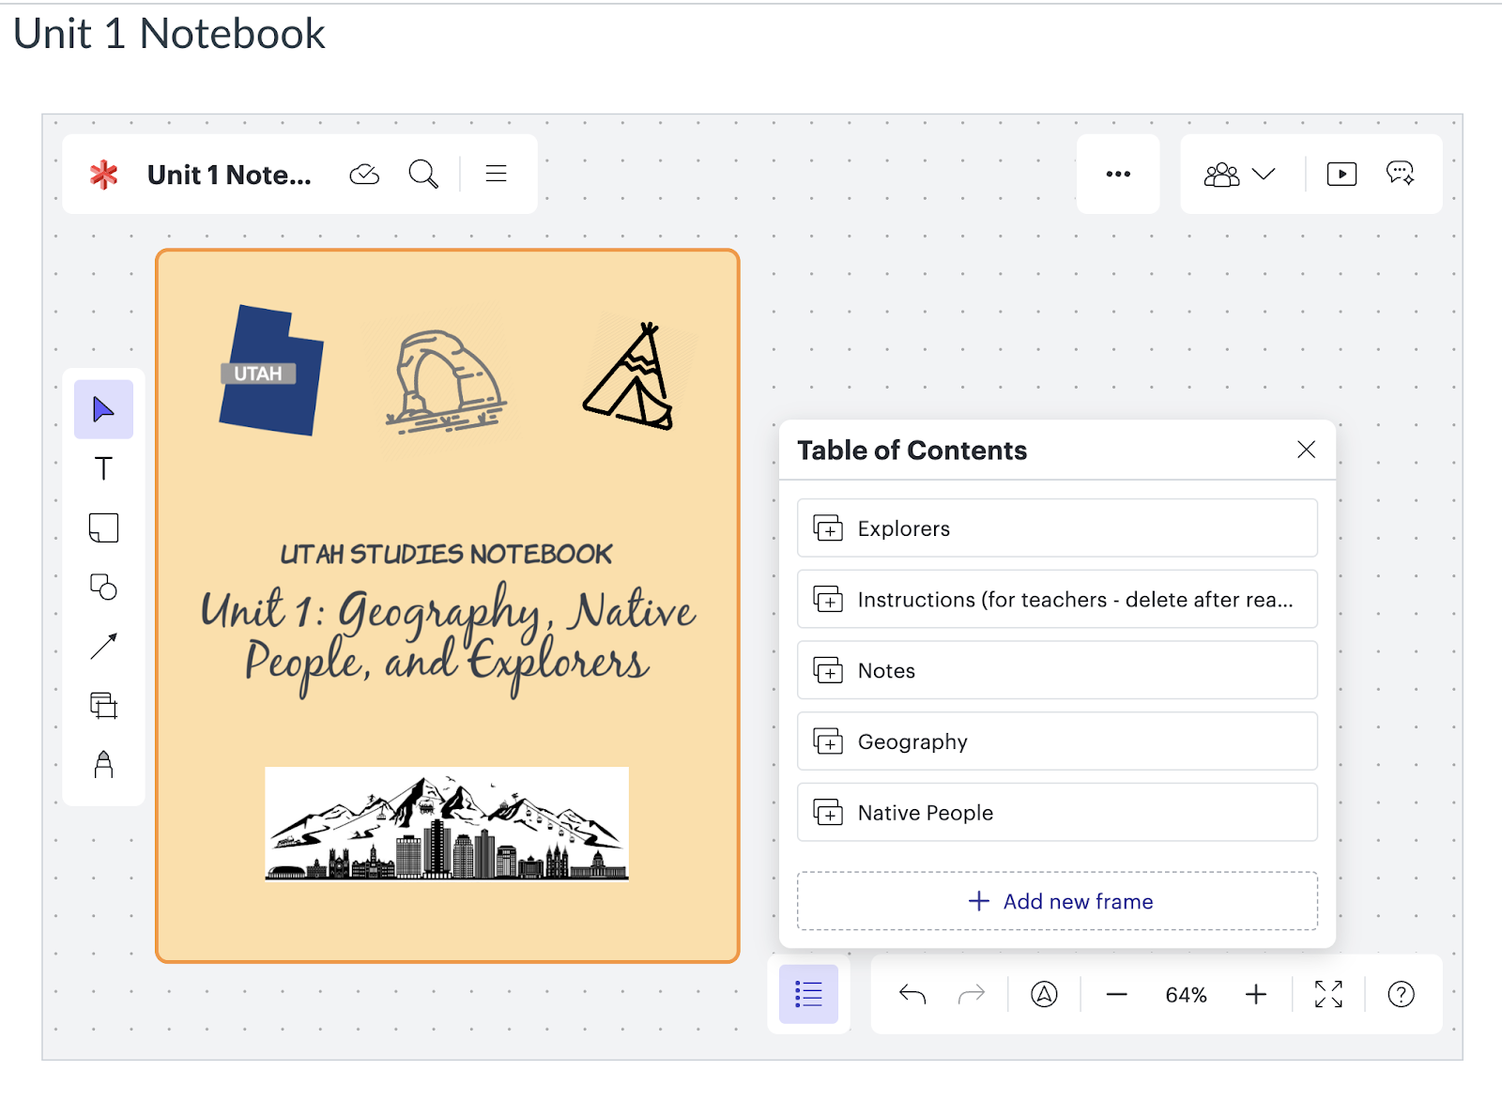The height and width of the screenshot is (1100, 1502).
Task: Open the collaborators people icon
Action: click(1221, 175)
